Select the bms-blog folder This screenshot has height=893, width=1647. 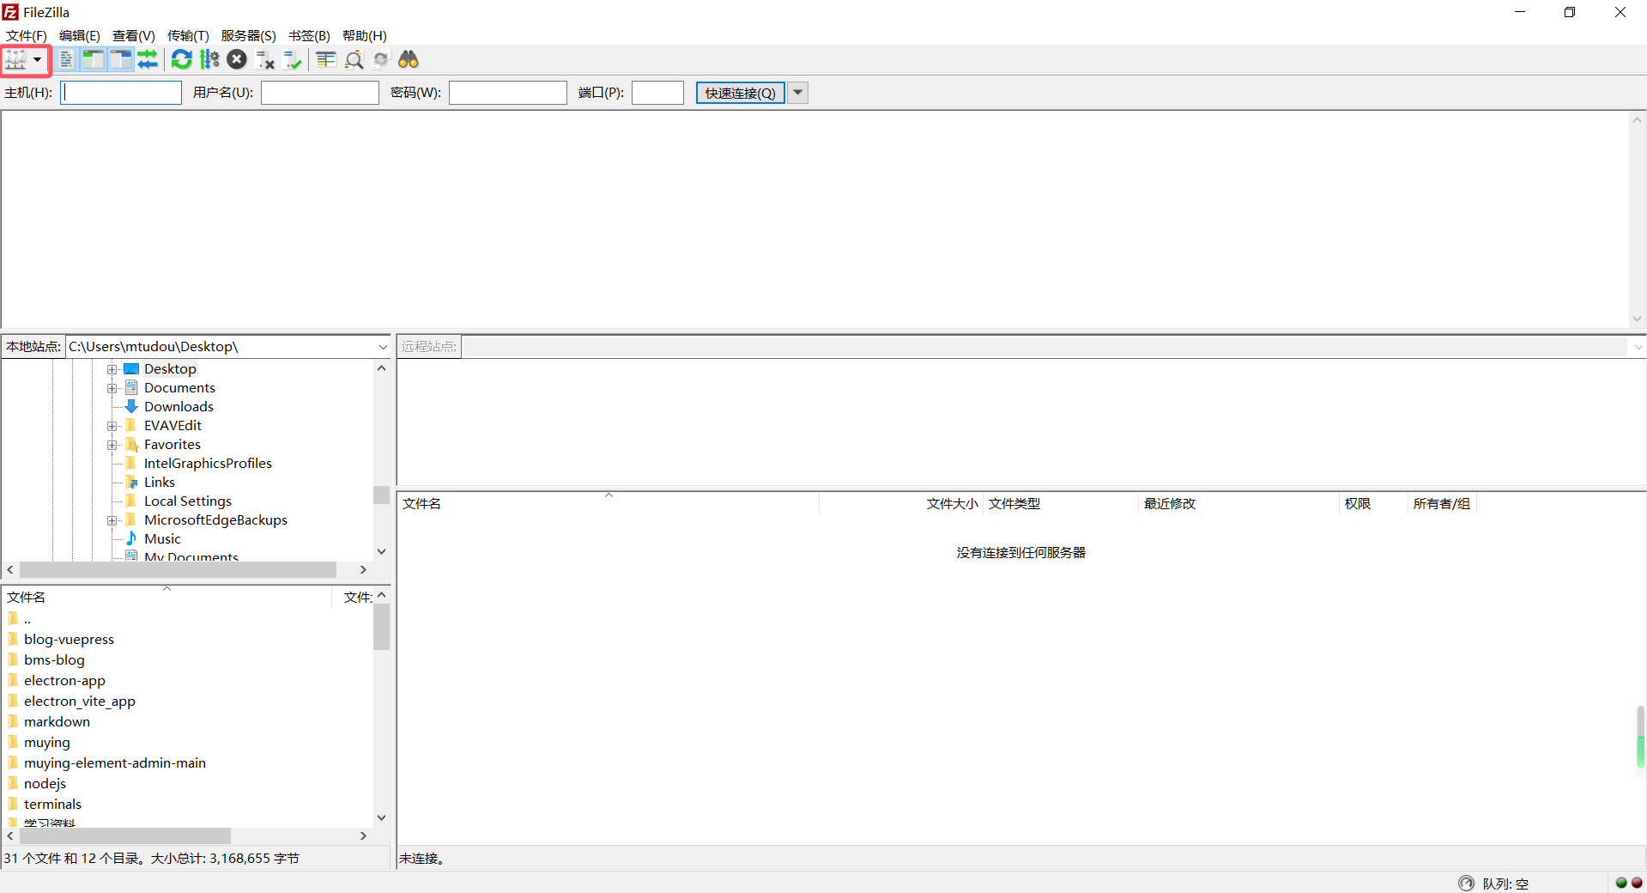pos(54,660)
